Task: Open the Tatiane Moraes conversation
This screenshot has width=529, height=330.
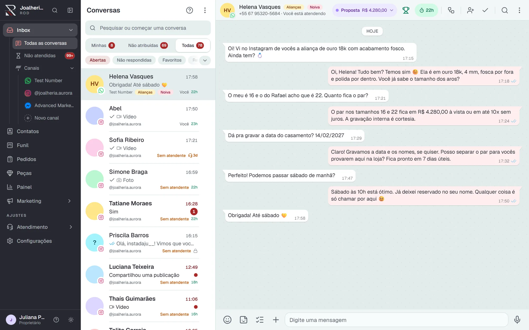Action: (148, 211)
